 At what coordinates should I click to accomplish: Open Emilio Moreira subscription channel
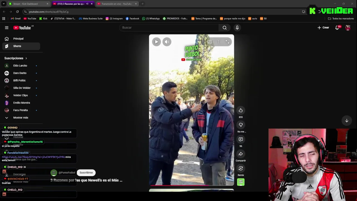[x=21, y=103]
